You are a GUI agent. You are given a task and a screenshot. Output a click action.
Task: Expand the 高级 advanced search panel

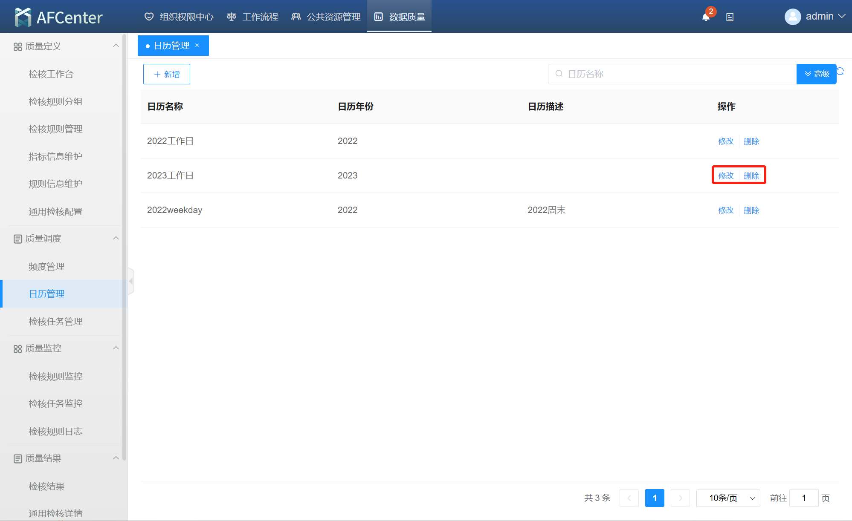click(816, 74)
